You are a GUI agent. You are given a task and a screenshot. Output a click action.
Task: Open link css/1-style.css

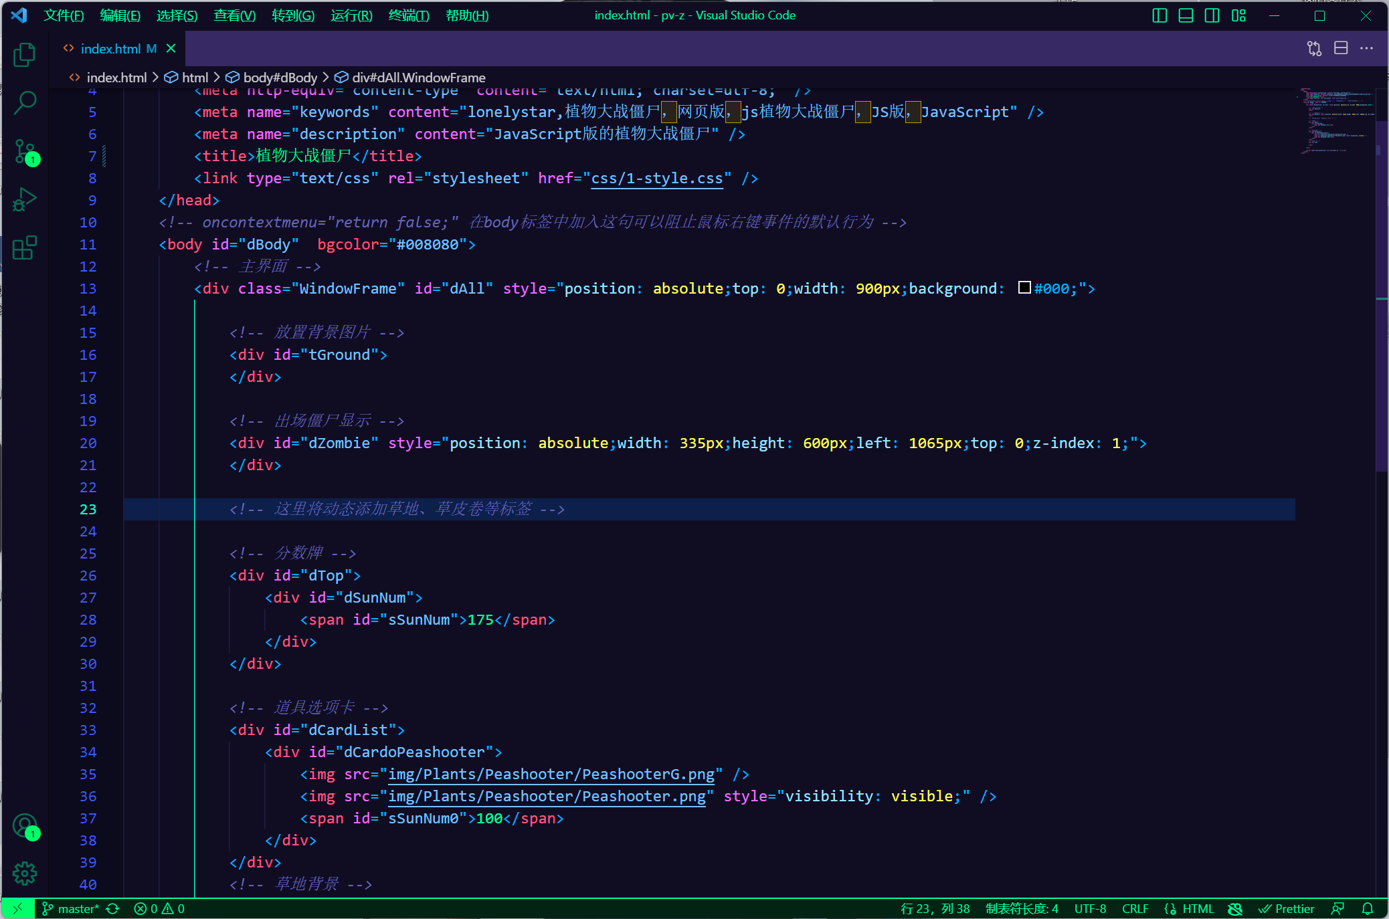click(x=656, y=179)
